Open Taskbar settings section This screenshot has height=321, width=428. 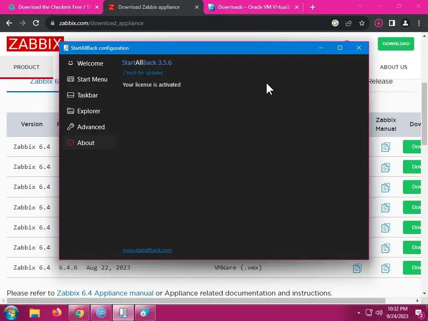(x=90, y=95)
